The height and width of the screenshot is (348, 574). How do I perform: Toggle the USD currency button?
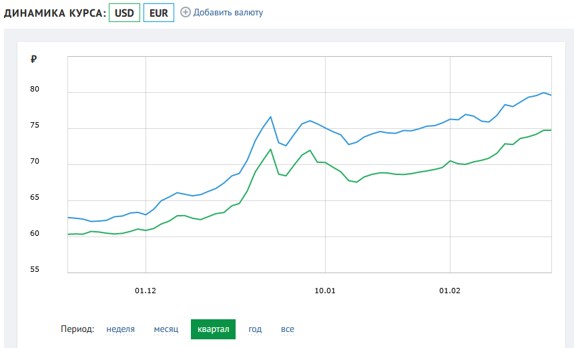coord(124,13)
